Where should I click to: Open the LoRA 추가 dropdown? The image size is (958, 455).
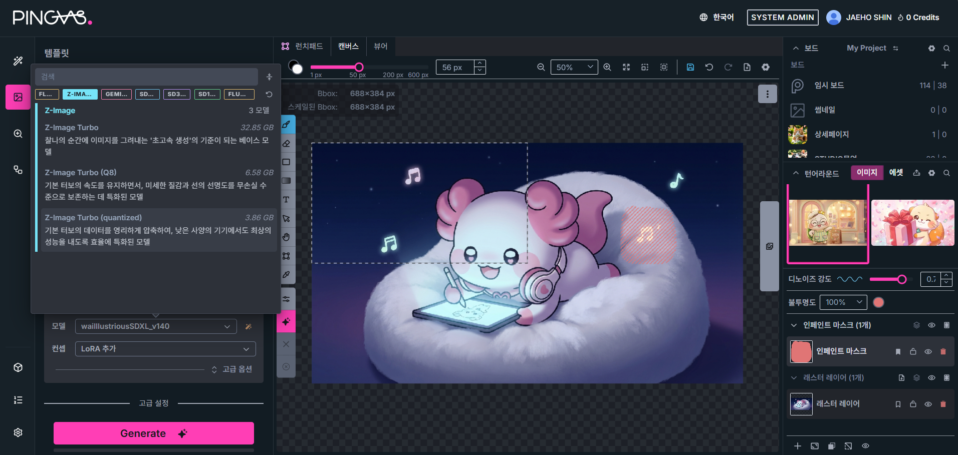165,349
